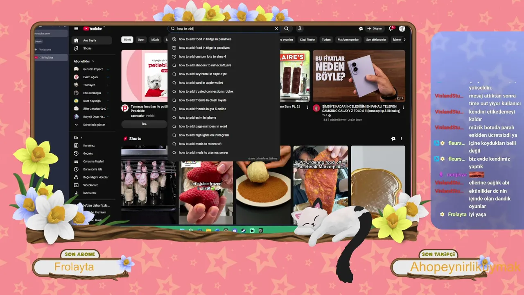Select the '(19) YouTube' browser tab
The width and height of the screenshot is (524, 295).
pos(51,58)
